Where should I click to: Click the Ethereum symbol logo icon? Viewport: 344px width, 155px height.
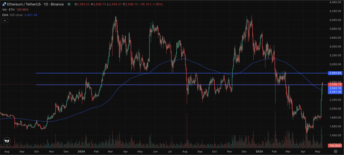click(x=4, y=4)
